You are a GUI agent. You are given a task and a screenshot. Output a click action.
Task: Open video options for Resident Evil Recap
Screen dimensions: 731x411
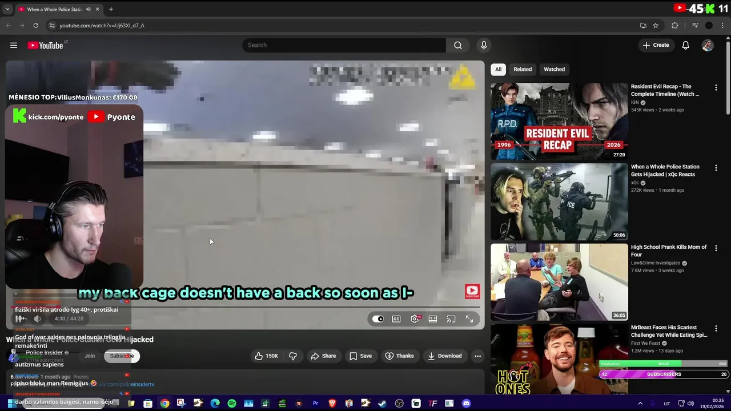716,88
